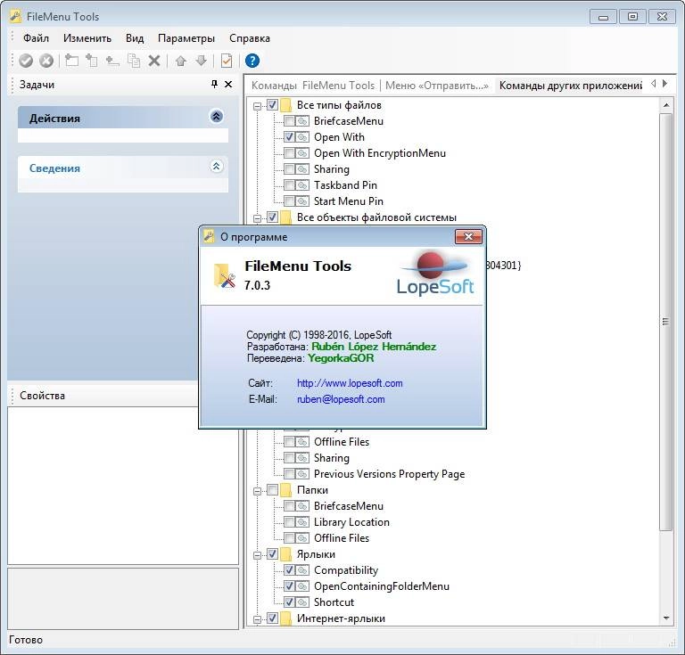Open the Изменить menu
The width and height of the screenshot is (685, 655).
87,38
